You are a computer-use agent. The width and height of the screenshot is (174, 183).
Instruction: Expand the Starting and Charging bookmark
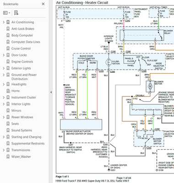4,137
